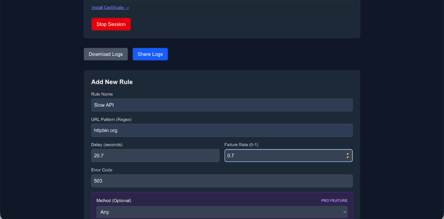The image size is (444, 219).
Task: Click the red Stop Session button
Action: [x=111, y=24]
